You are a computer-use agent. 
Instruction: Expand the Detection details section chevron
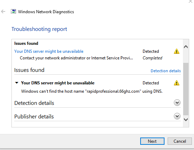click(x=177, y=102)
